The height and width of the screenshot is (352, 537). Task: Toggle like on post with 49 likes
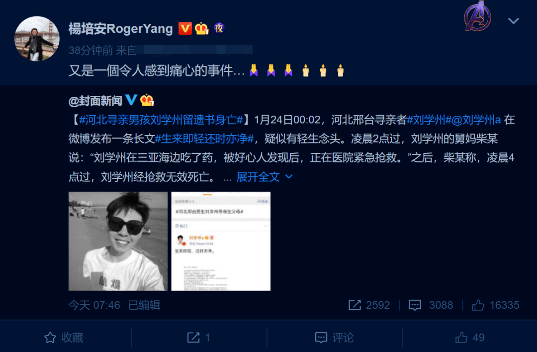point(469,338)
